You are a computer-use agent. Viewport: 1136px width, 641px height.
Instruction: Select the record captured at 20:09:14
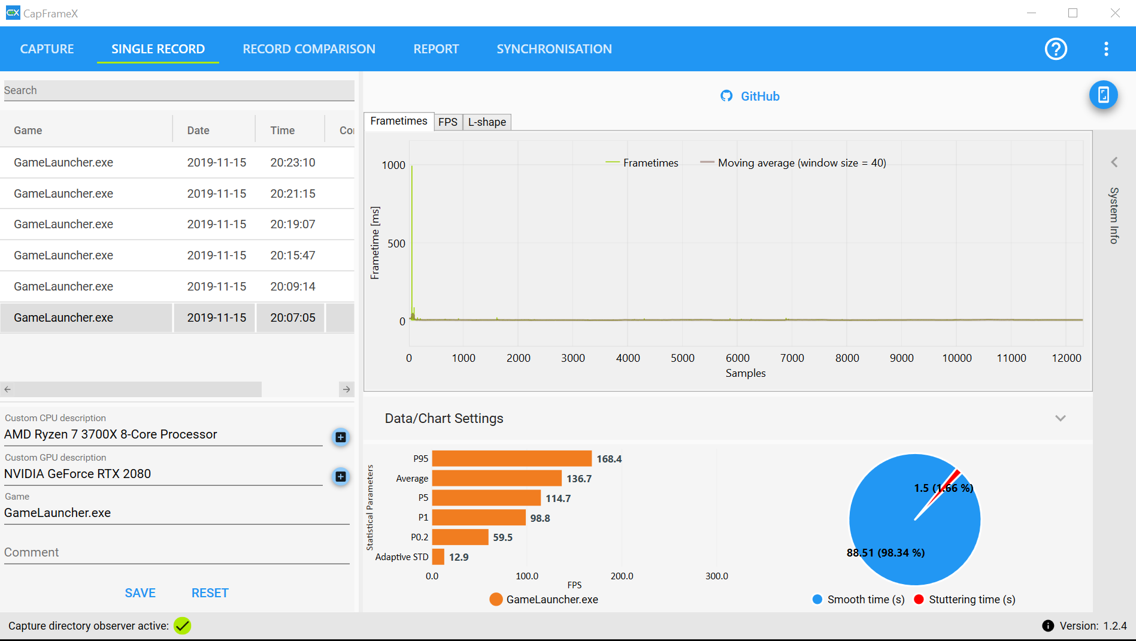177,286
